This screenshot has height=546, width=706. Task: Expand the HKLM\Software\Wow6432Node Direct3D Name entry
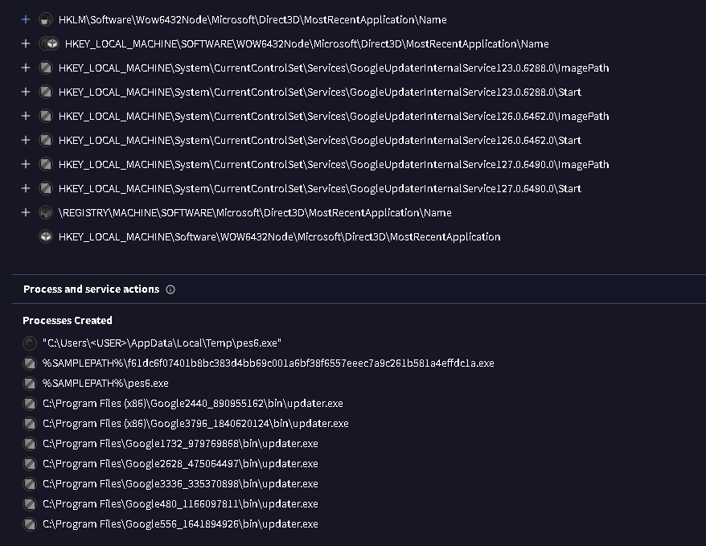26,19
